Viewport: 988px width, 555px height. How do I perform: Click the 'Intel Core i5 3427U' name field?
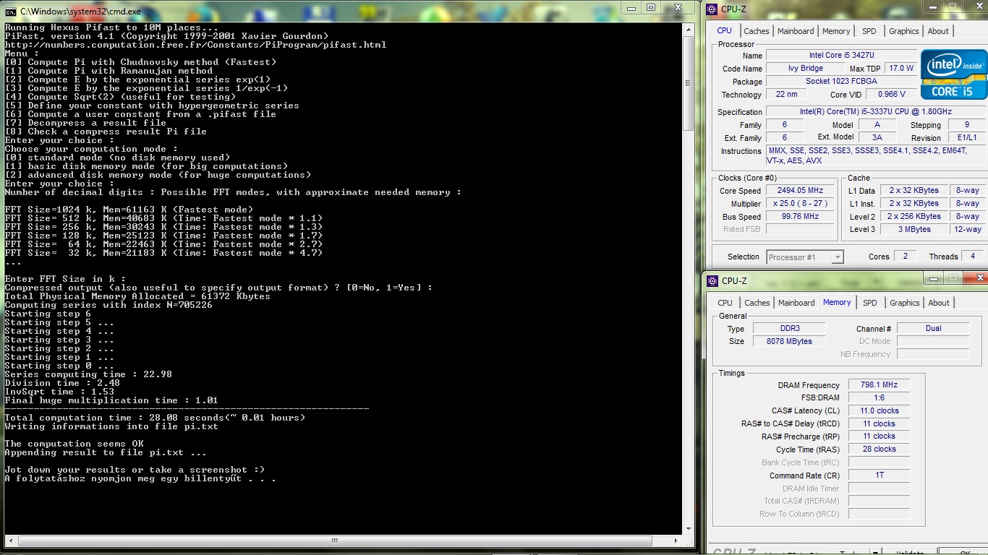pos(840,56)
